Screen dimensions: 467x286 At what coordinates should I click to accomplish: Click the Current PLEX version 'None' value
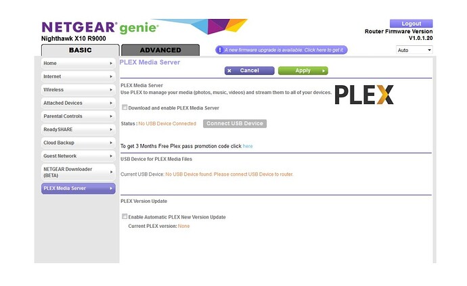coord(183,227)
